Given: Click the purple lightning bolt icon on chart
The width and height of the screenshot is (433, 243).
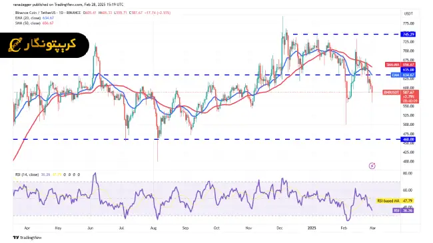Looking at the screenshot, I should point(372,166).
